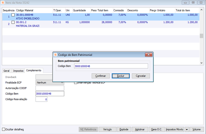
Task: Click the 1.200,00 Total do Item cell
Action: coord(192,22)
